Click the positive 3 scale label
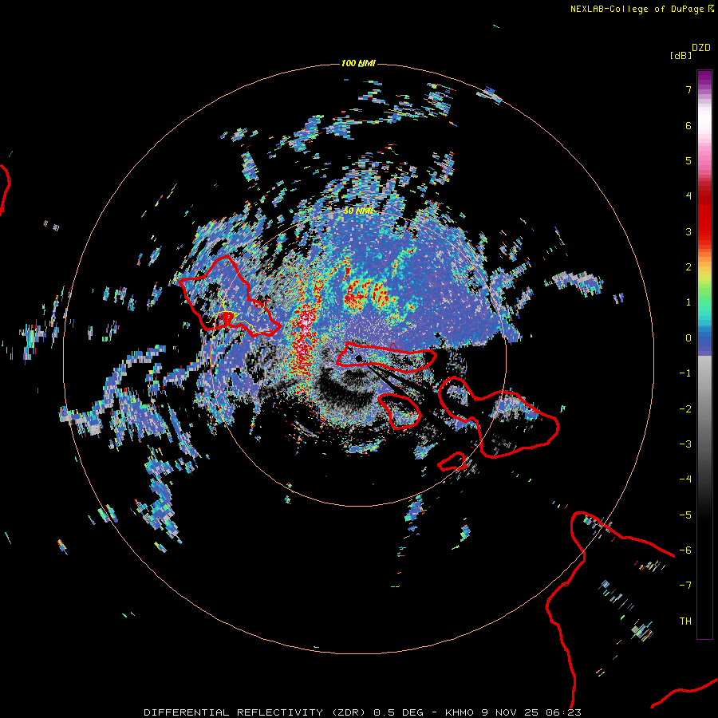718x718 pixels. (688, 231)
